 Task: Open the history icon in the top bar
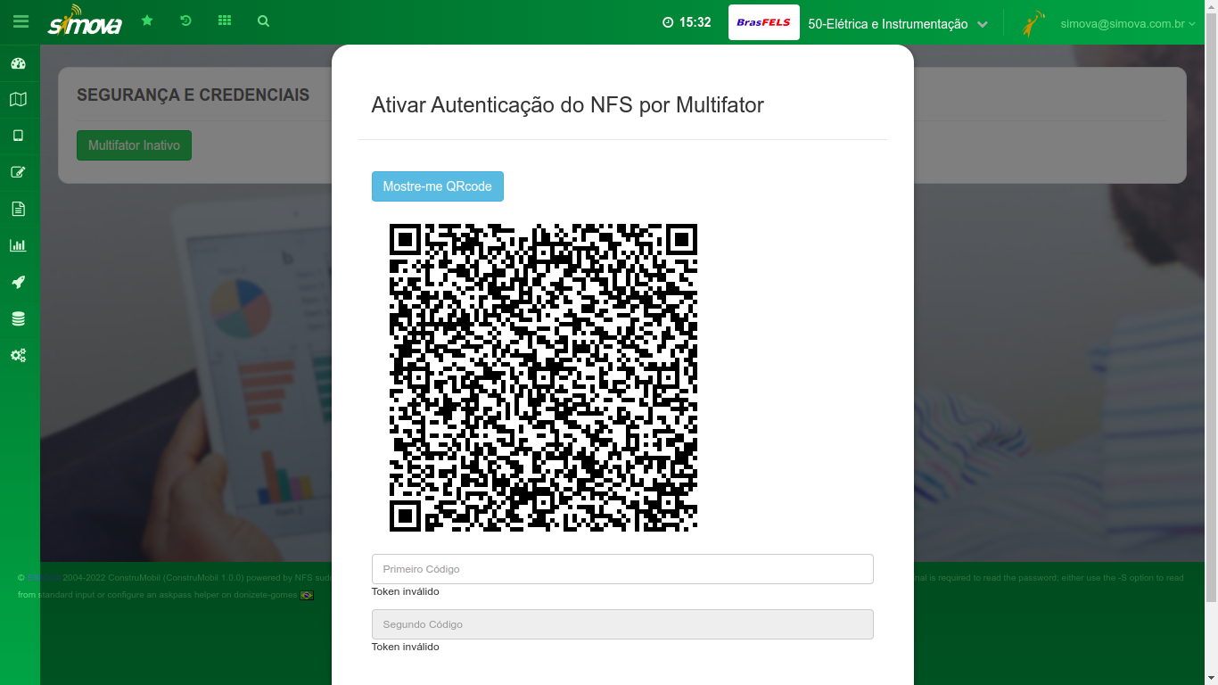185,20
